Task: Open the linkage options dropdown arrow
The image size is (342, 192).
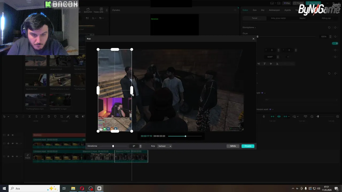Action: (x=289, y=117)
